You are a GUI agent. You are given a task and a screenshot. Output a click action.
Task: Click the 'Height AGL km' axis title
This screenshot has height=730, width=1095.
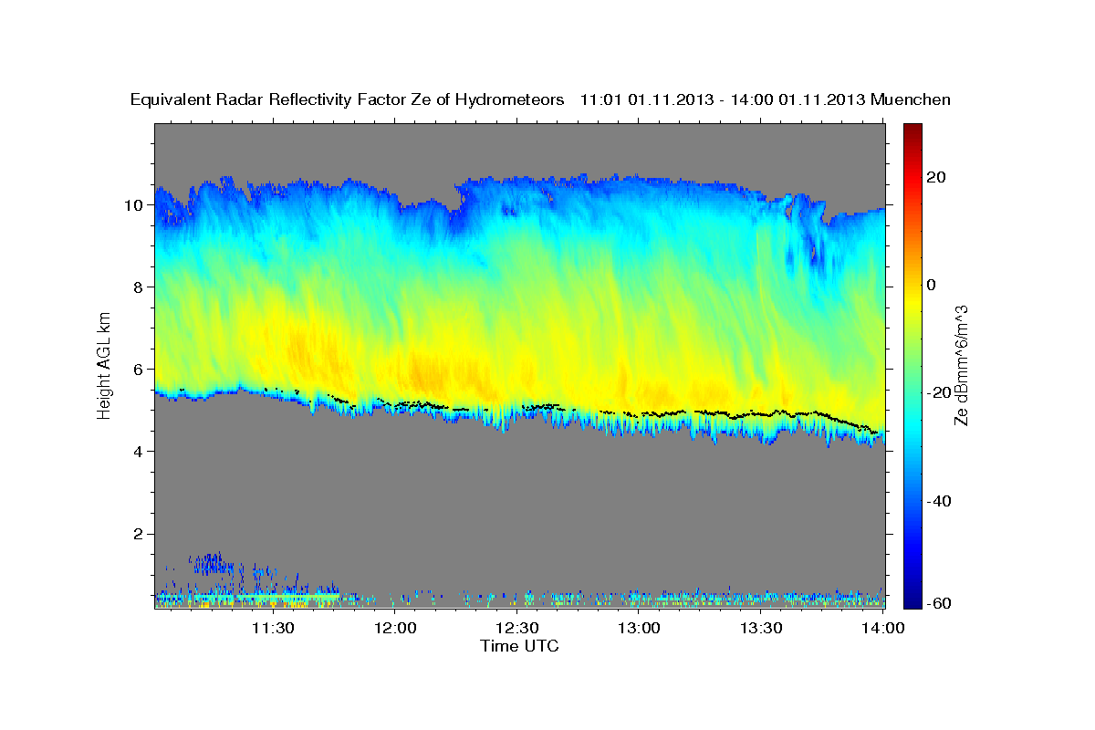[x=104, y=364]
